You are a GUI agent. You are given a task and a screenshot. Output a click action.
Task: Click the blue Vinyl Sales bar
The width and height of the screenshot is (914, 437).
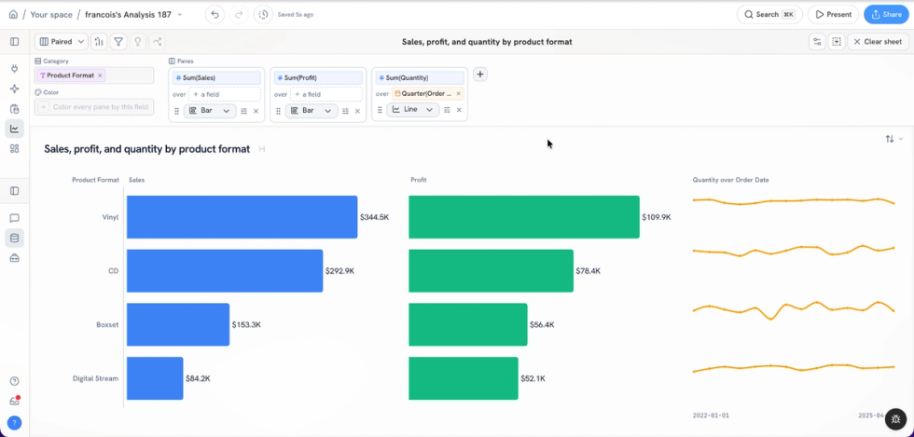[x=242, y=217]
